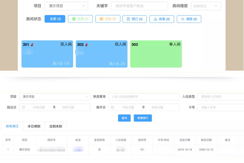Filter rooms by orange 空脏 status
244x163 pixels.
[x=108, y=19]
